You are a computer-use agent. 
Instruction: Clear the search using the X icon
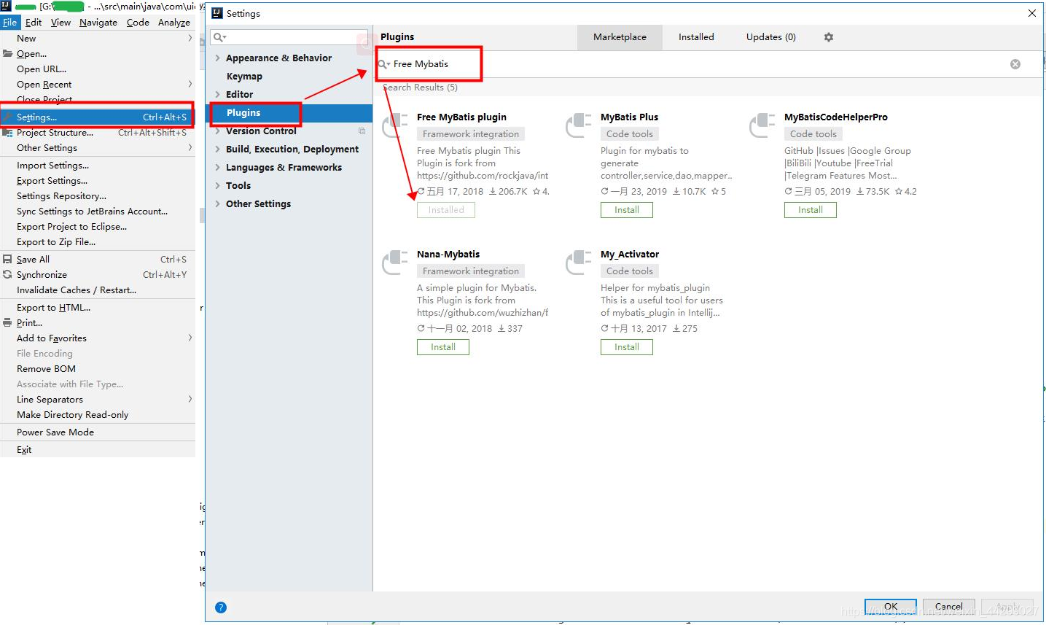[x=1015, y=63]
